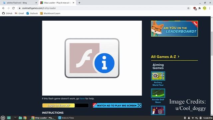Click Watch Ad to Play Big Screen
213x120 pixels.
pos(117,105)
